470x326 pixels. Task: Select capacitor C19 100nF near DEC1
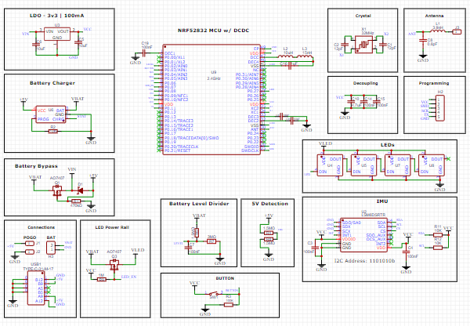143,53
